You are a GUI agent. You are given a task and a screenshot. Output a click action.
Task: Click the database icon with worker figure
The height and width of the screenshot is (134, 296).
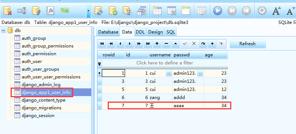tap(127, 11)
